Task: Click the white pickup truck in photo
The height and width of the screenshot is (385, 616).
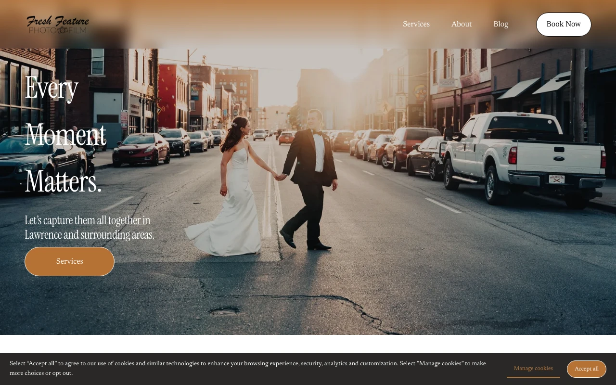Action: click(525, 154)
